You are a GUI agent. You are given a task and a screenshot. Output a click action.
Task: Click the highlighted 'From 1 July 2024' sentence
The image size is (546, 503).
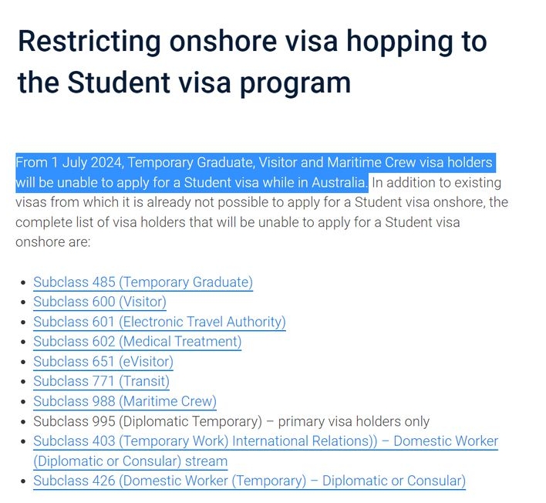pyautogui.click(x=255, y=173)
